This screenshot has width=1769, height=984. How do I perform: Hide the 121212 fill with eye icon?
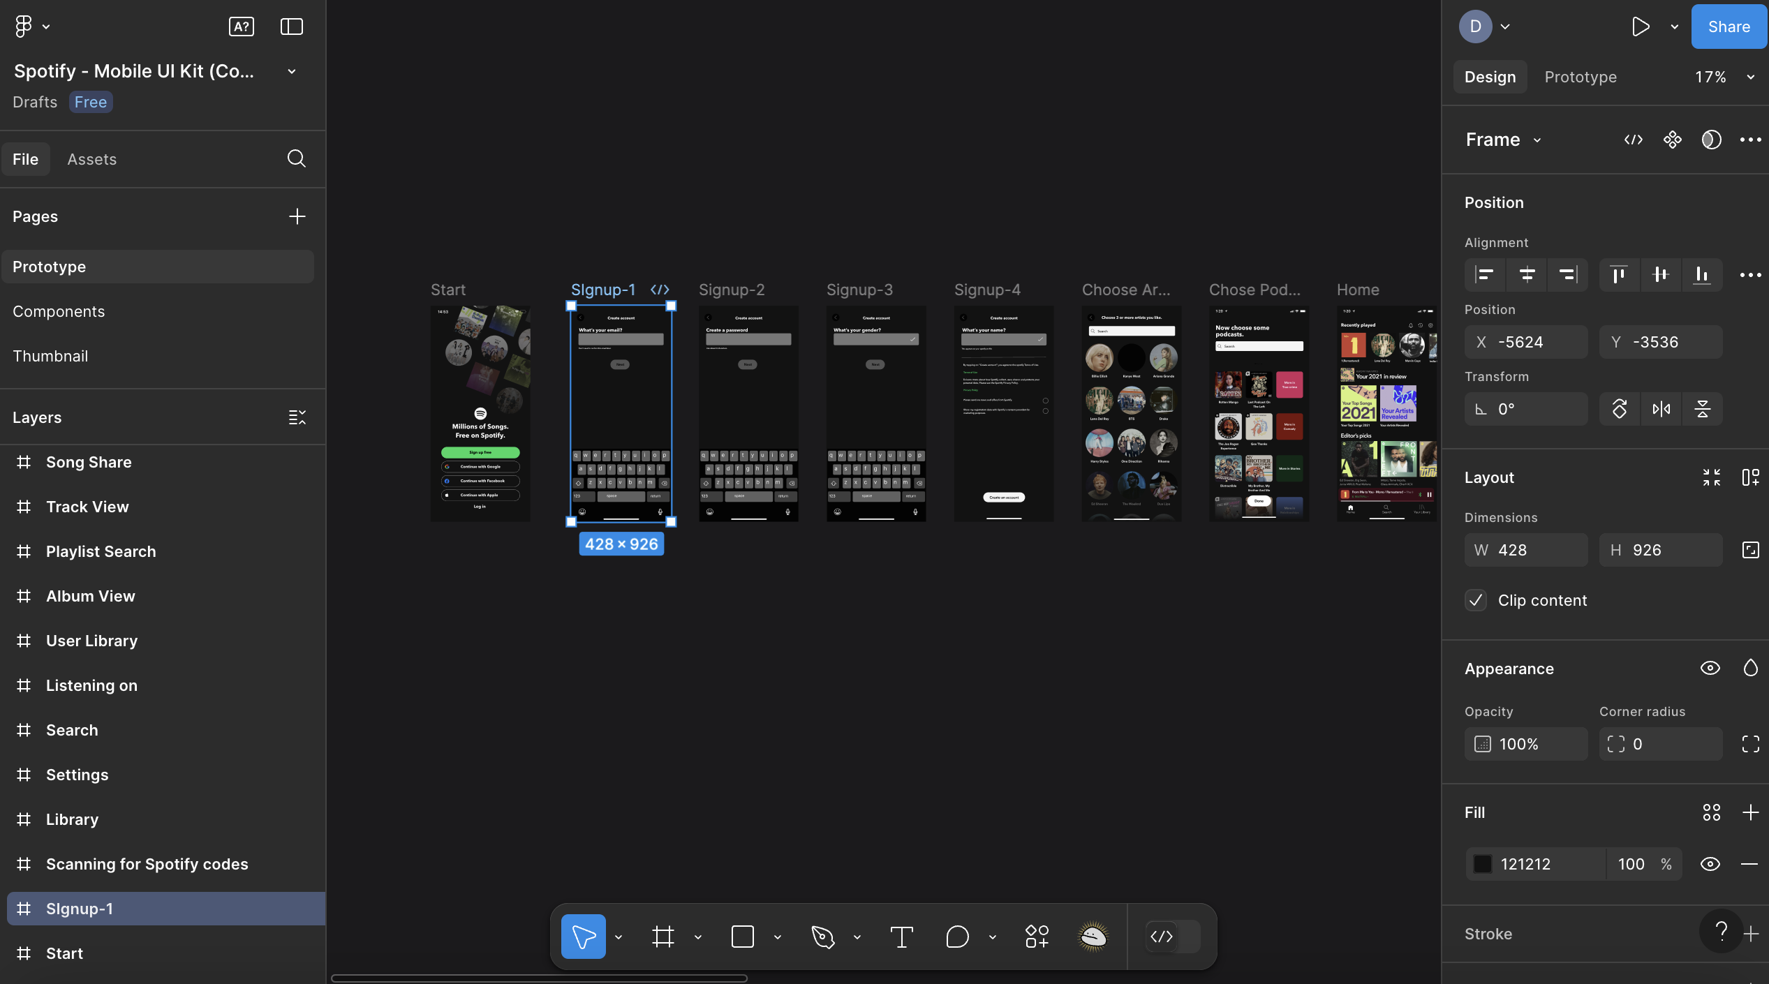tap(1710, 864)
